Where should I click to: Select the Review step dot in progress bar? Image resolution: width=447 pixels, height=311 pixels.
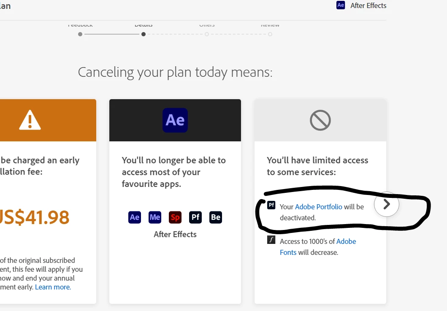pyautogui.click(x=270, y=34)
